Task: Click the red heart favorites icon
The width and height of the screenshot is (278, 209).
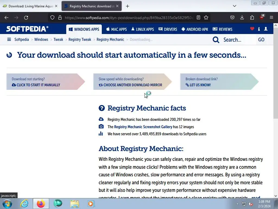Action: [x=252, y=29]
